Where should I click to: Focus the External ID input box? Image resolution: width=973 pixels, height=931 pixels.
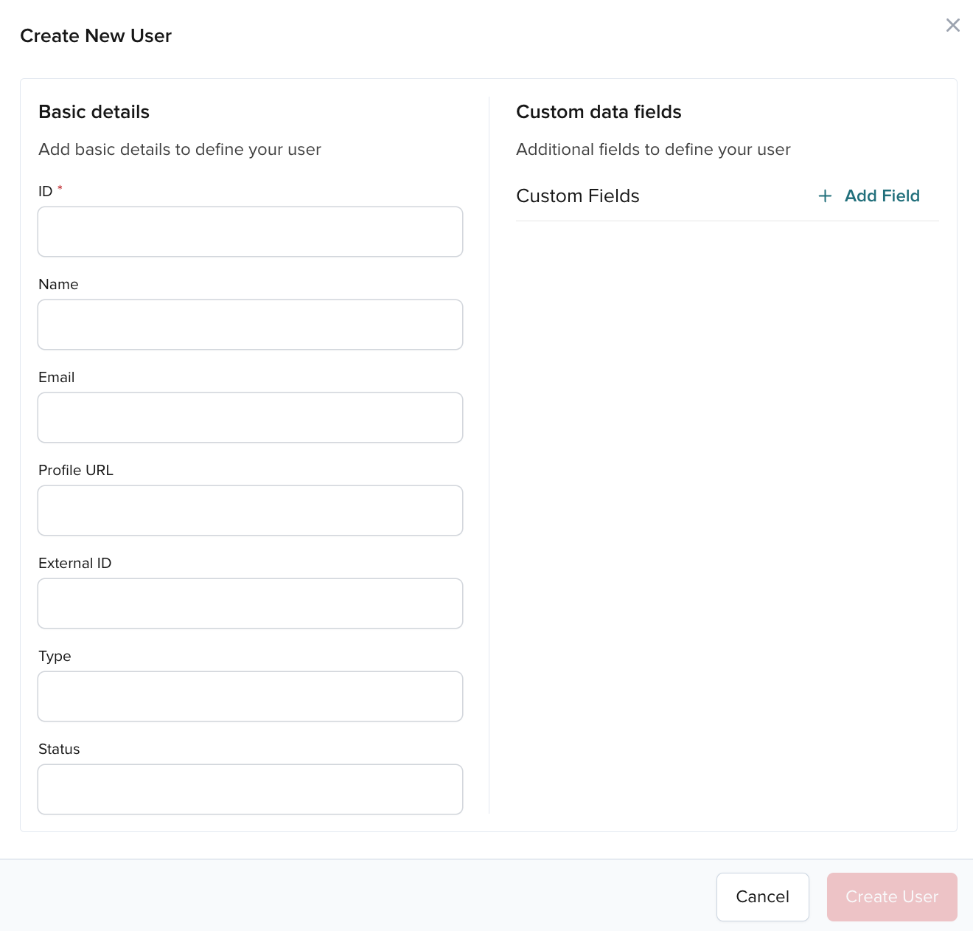250,603
